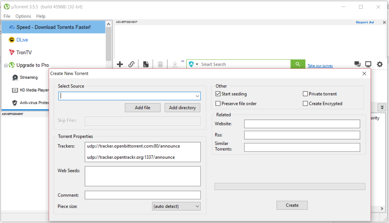Select the TronTV sidebar item
The height and width of the screenshot is (223, 389).
tap(54, 52)
